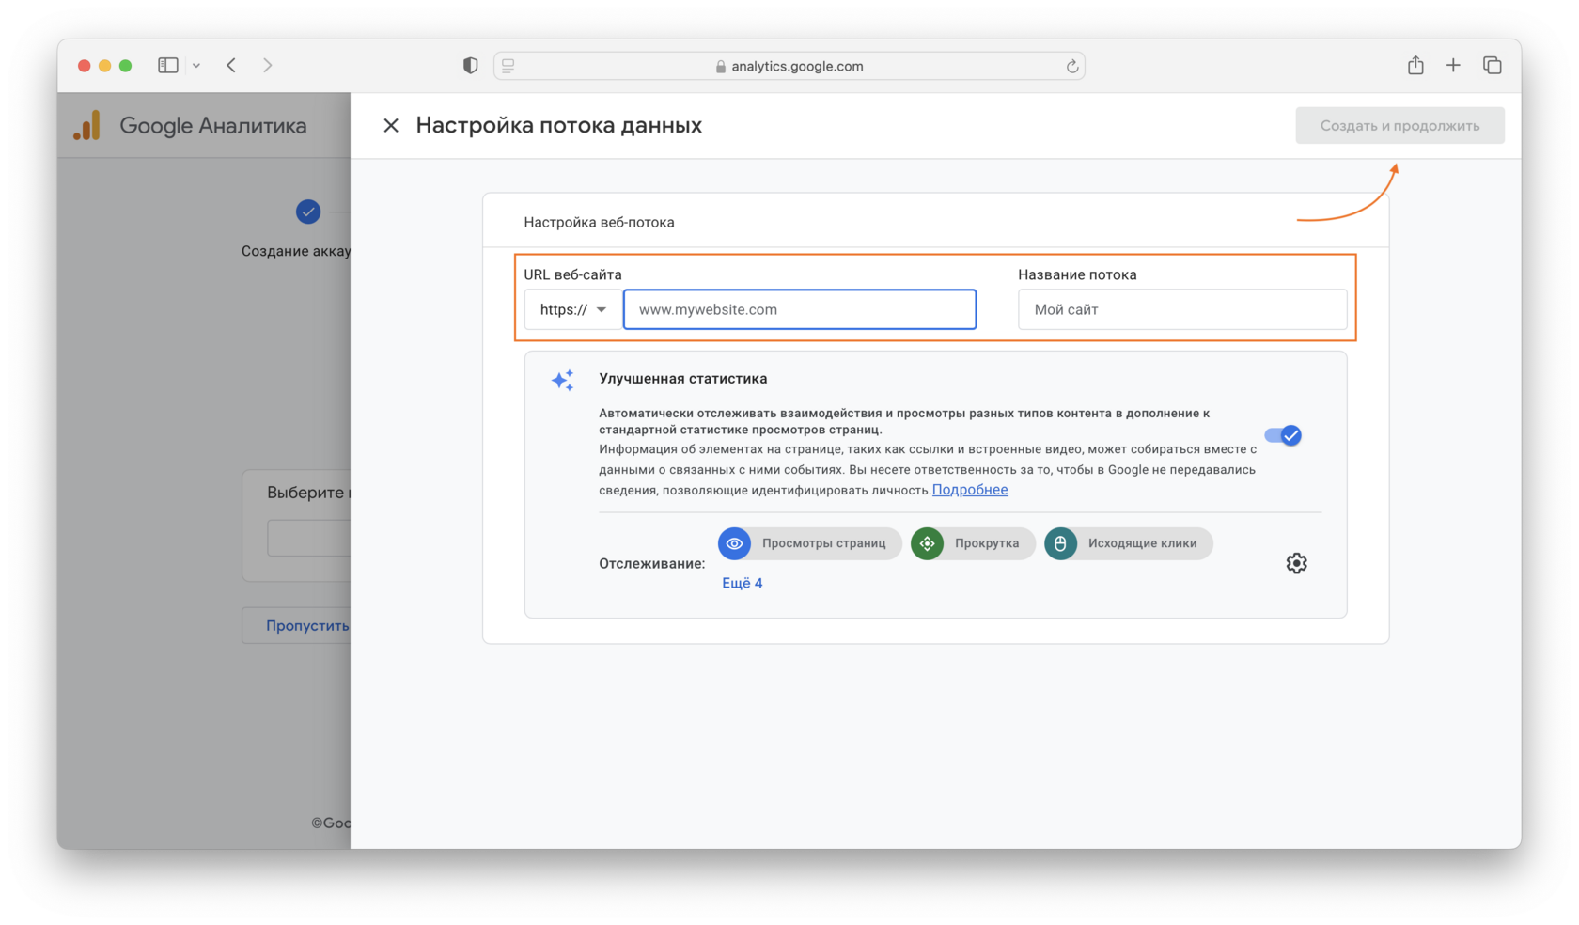Go forward in browser history
The height and width of the screenshot is (925, 1579).
[x=268, y=65]
